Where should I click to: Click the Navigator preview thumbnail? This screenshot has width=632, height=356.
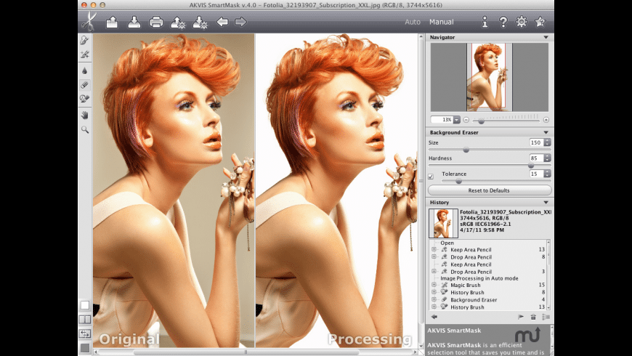[x=490, y=77]
